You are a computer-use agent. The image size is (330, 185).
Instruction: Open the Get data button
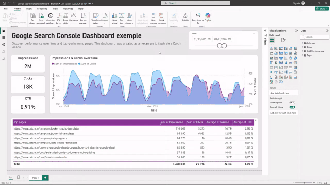pos(32,18)
